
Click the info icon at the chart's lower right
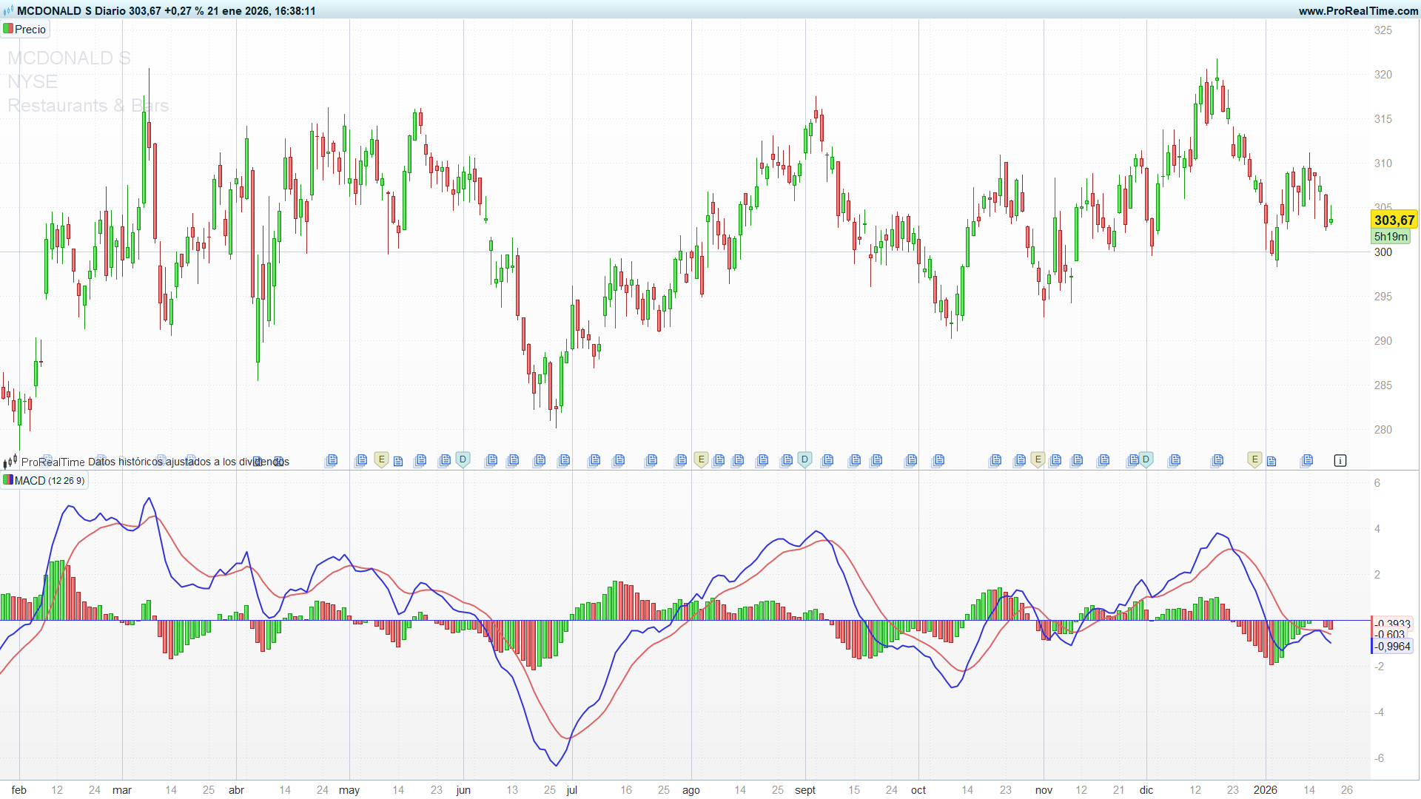click(1340, 460)
